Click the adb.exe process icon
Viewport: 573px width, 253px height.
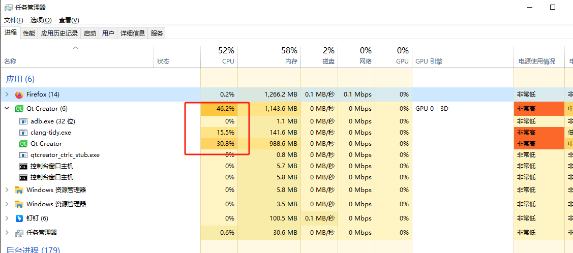click(23, 121)
